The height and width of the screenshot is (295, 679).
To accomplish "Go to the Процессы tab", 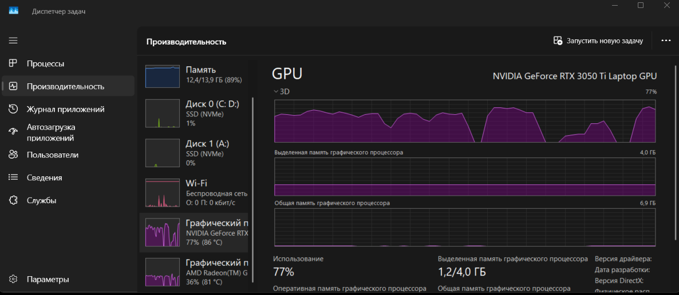I will coord(68,63).
